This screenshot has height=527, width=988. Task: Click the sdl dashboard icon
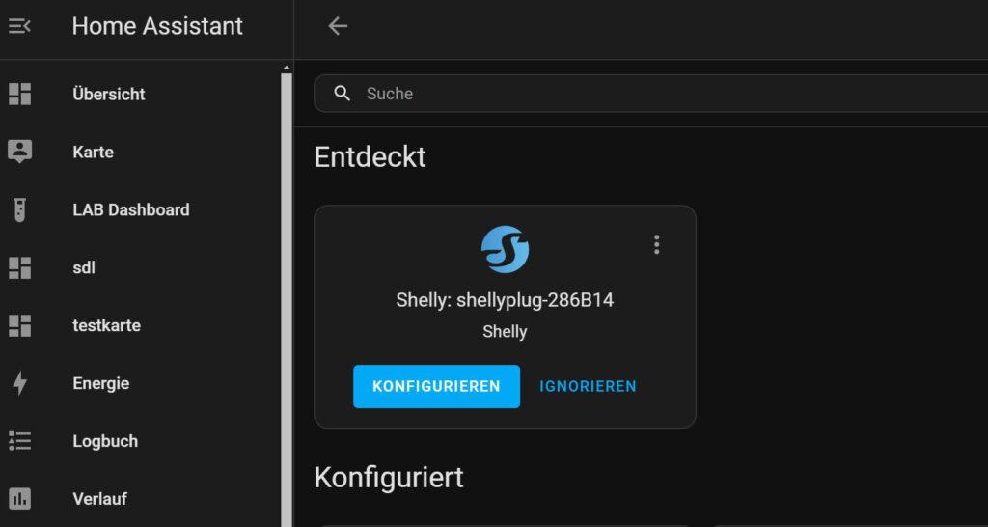point(19,268)
